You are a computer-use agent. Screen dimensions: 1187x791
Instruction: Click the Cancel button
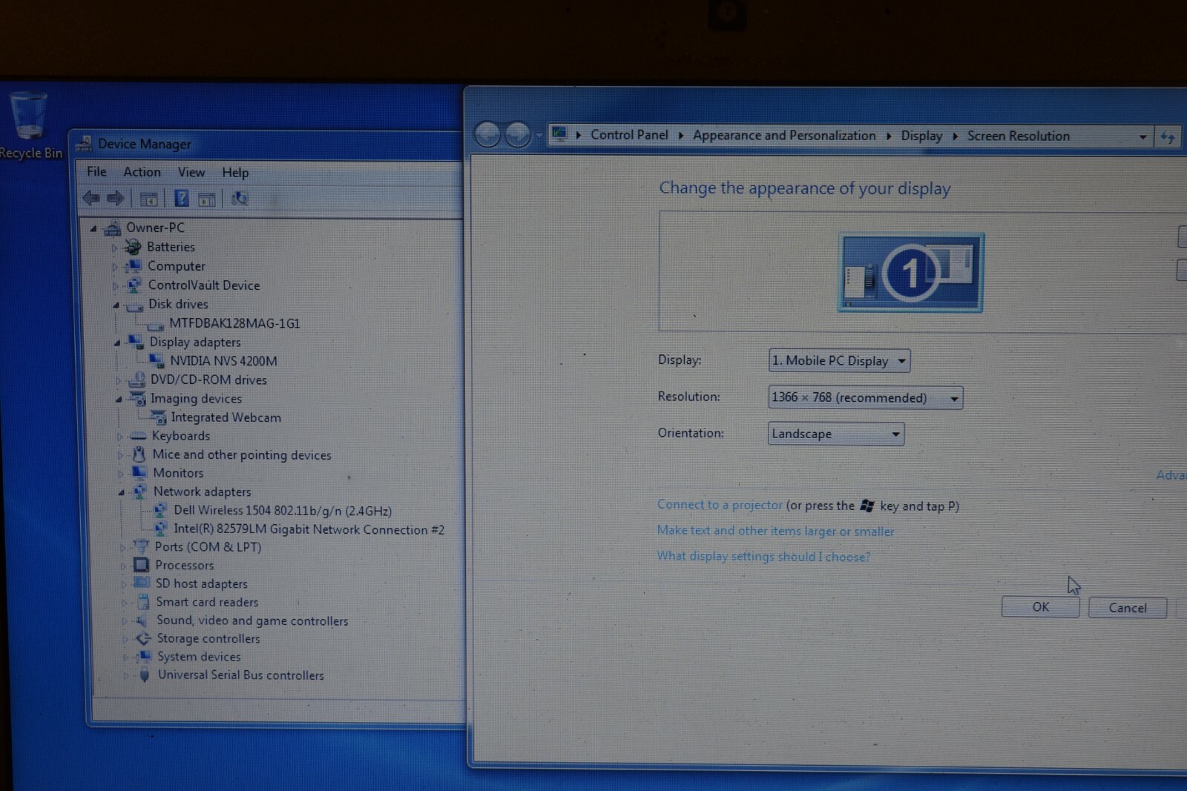pos(1128,608)
